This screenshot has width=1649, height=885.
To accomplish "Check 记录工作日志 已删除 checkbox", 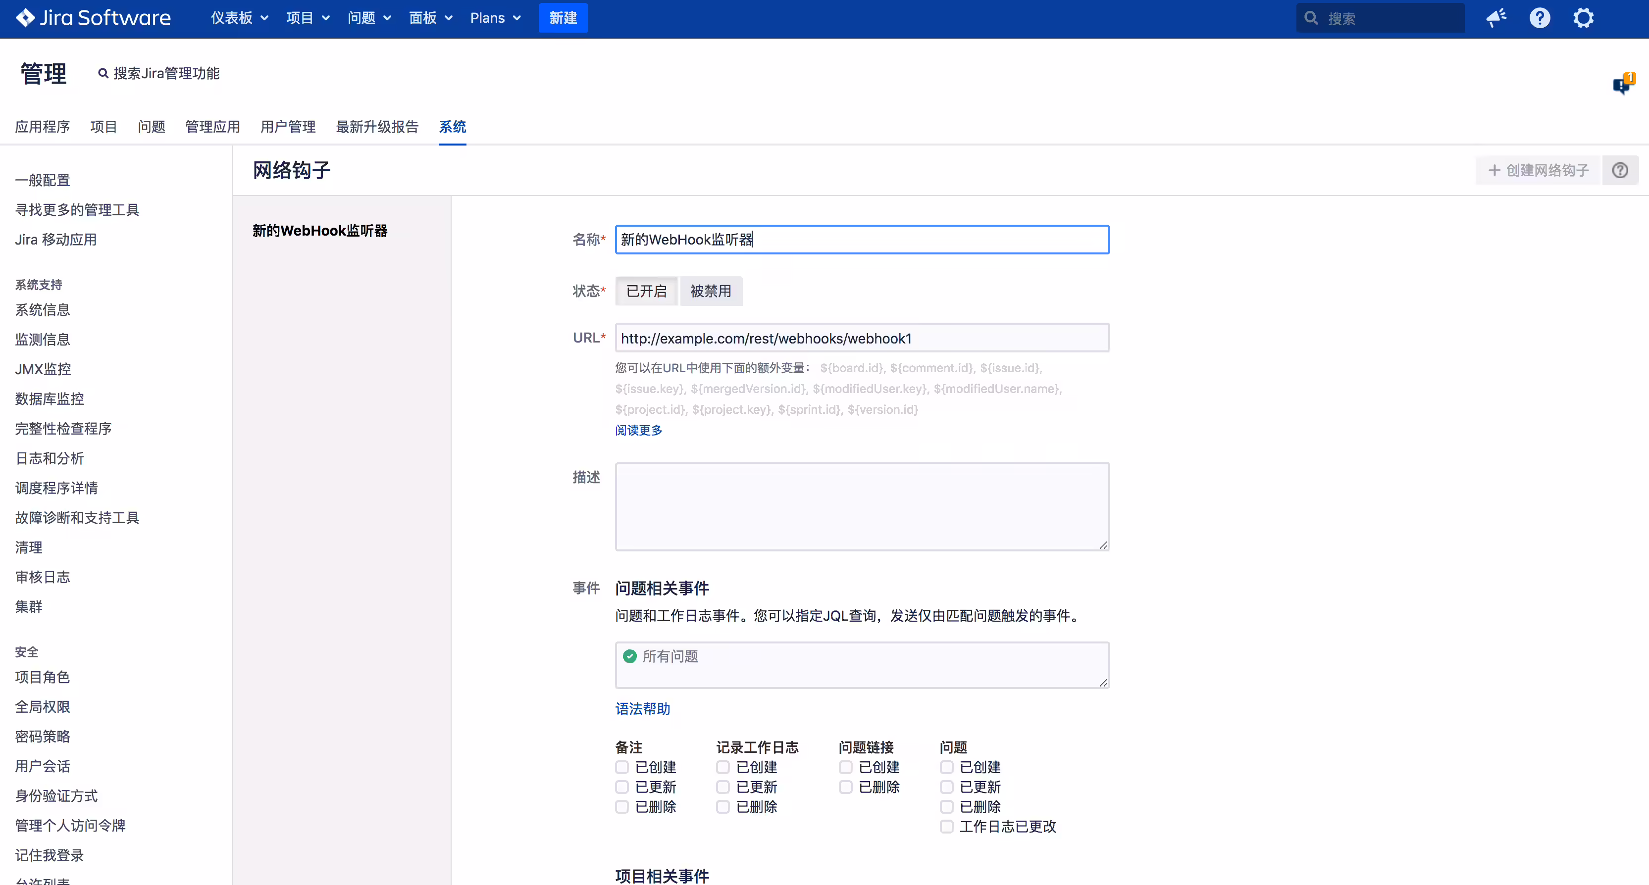I will pyautogui.click(x=722, y=806).
